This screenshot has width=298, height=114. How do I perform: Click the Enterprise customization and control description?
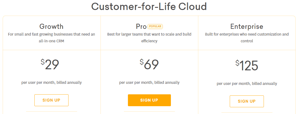click(x=247, y=37)
